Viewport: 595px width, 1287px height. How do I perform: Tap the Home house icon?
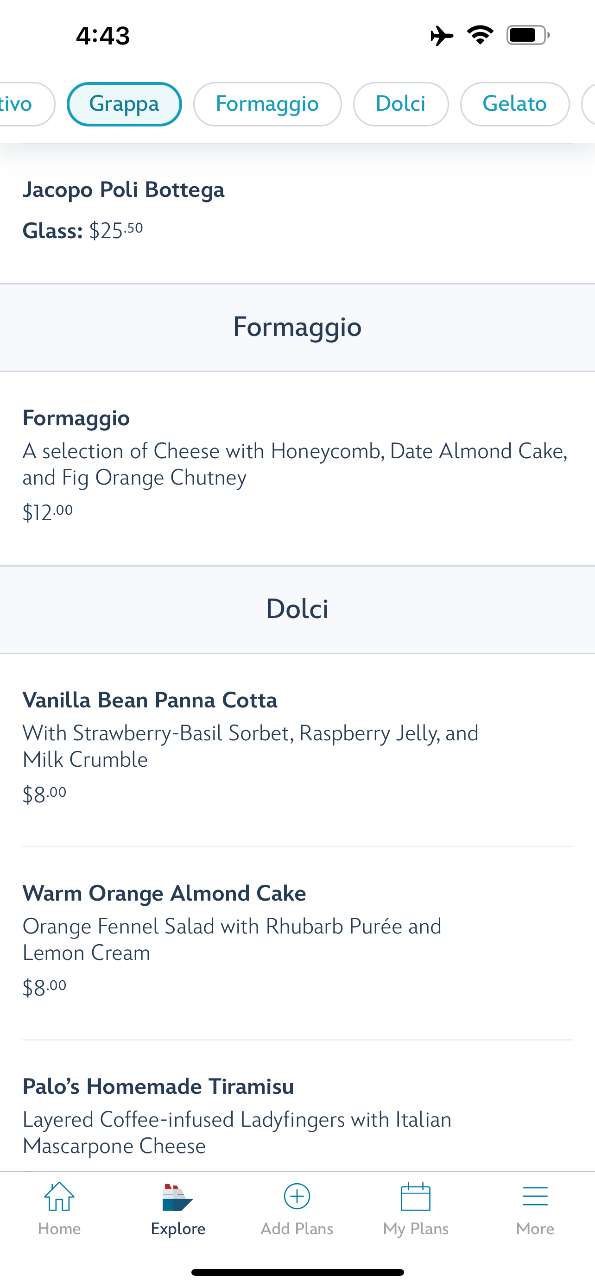[x=59, y=1197]
